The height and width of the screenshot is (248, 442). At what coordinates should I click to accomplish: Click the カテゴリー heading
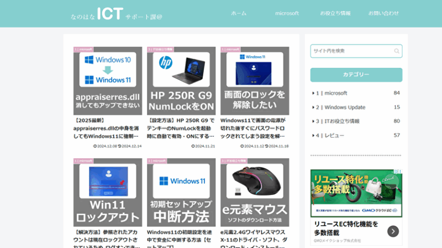(x=356, y=75)
